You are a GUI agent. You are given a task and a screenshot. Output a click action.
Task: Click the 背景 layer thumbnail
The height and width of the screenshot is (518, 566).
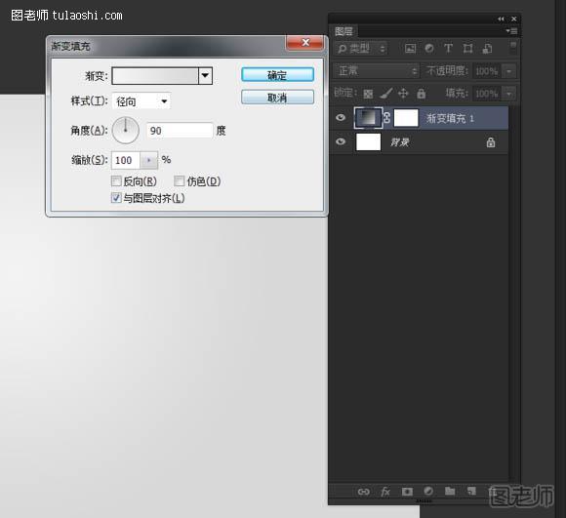(x=368, y=141)
